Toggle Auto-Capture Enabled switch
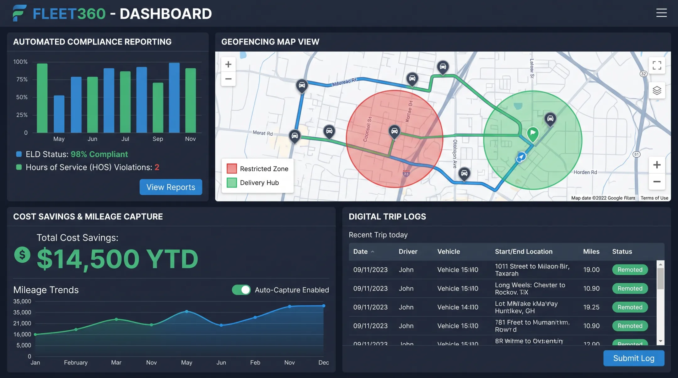The width and height of the screenshot is (678, 378). pyautogui.click(x=241, y=290)
